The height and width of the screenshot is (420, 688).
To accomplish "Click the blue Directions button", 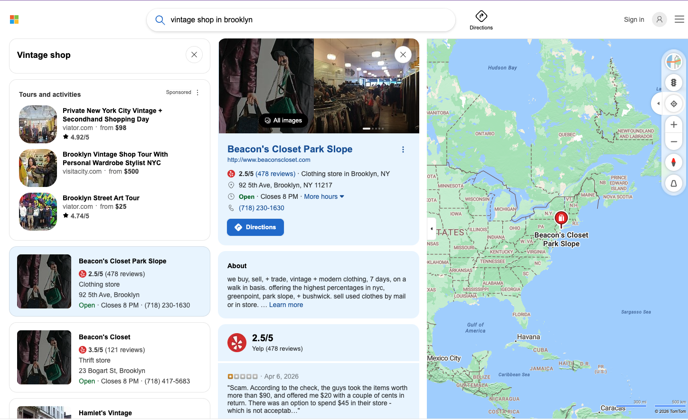I will (x=255, y=227).
